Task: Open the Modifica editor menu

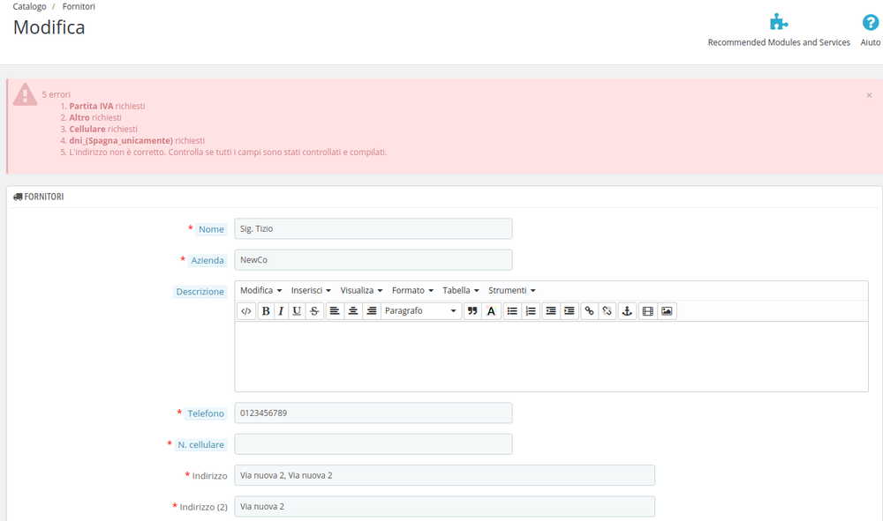Action: coord(260,291)
